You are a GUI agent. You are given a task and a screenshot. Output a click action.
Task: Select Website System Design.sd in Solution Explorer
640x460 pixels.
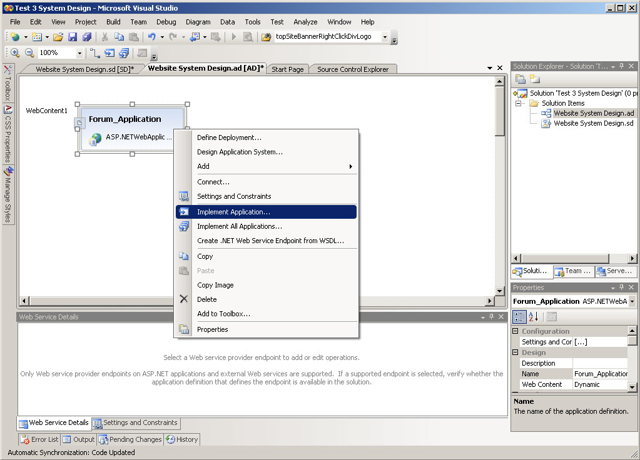pyautogui.click(x=593, y=123)
